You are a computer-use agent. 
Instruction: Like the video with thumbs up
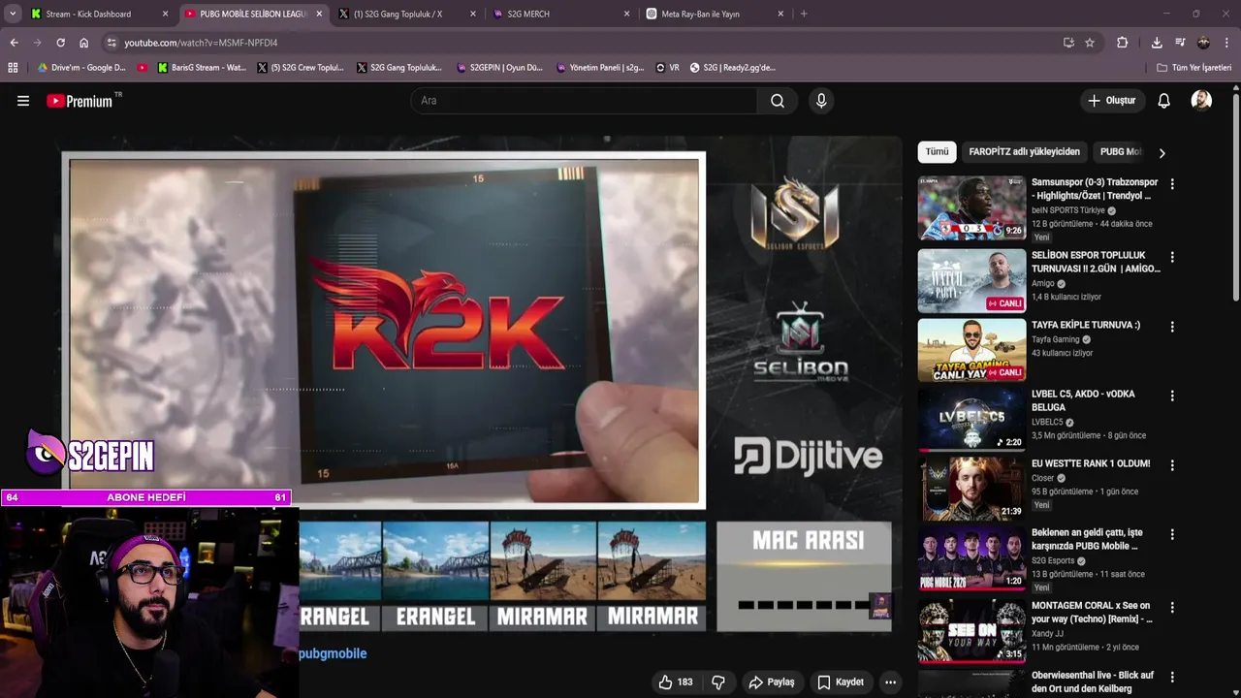click(x=675, y=682)
